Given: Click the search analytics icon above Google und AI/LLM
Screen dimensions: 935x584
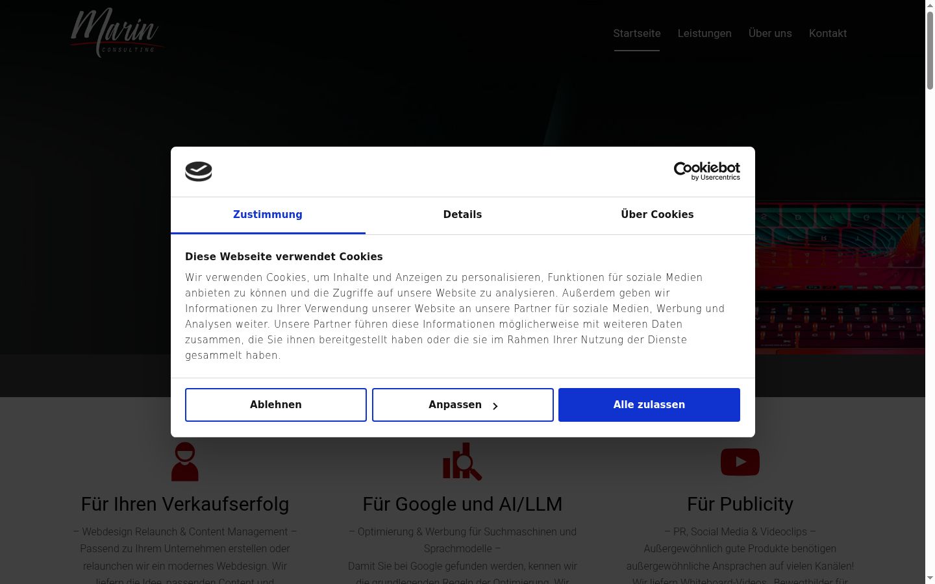Looking at the screenshot, I should click(x=462, y=462).
